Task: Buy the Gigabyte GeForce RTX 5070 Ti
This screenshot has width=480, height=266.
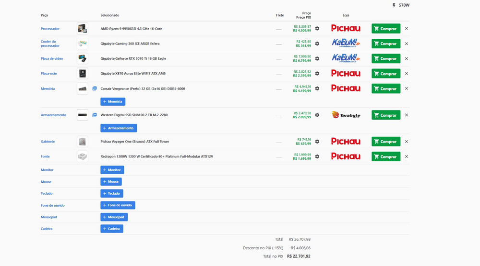Action: pos(386,58)
